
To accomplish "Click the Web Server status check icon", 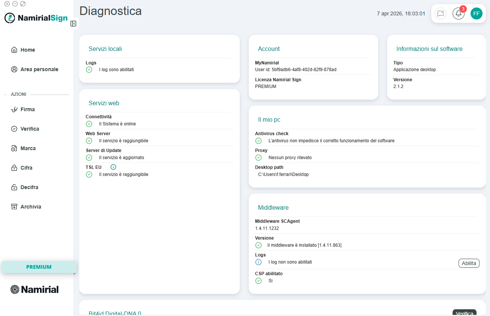I will [89, 141].
